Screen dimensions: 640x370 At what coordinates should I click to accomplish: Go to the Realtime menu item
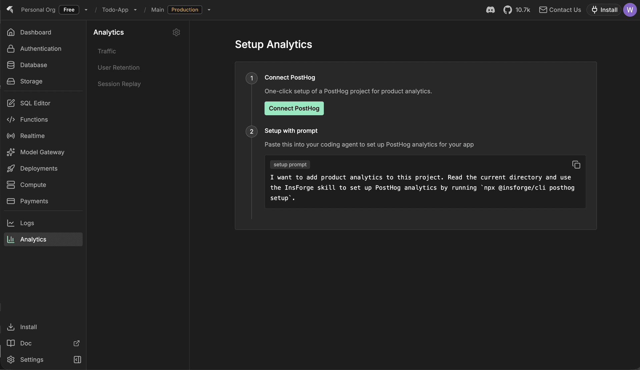[43, 136]
